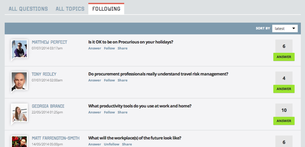Switch to the All Questions tab
The image size is (305, 147).
(28, 9)
